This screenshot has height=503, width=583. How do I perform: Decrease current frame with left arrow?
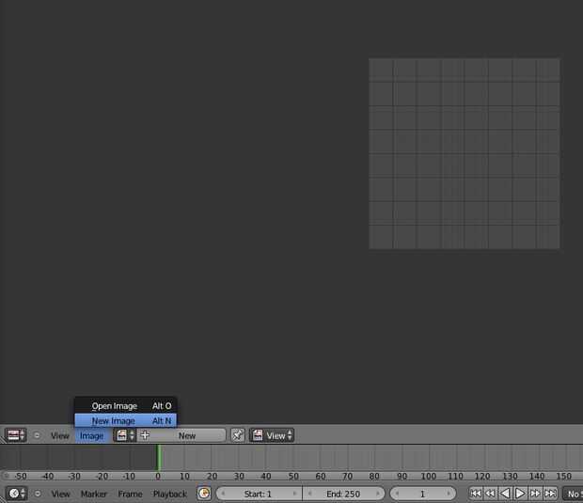click(397, 494)
